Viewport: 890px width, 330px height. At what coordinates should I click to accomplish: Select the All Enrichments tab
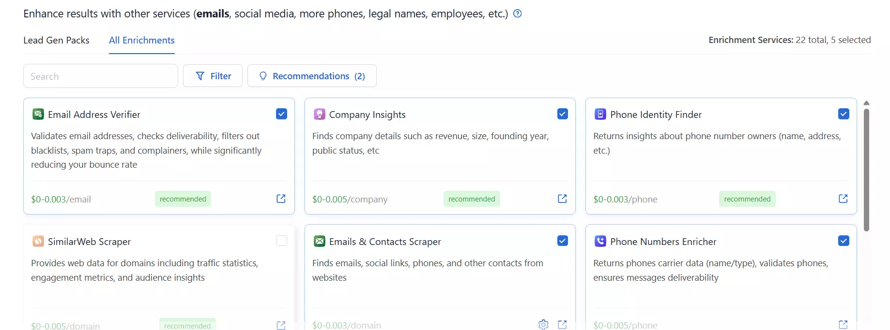point(141,40)
